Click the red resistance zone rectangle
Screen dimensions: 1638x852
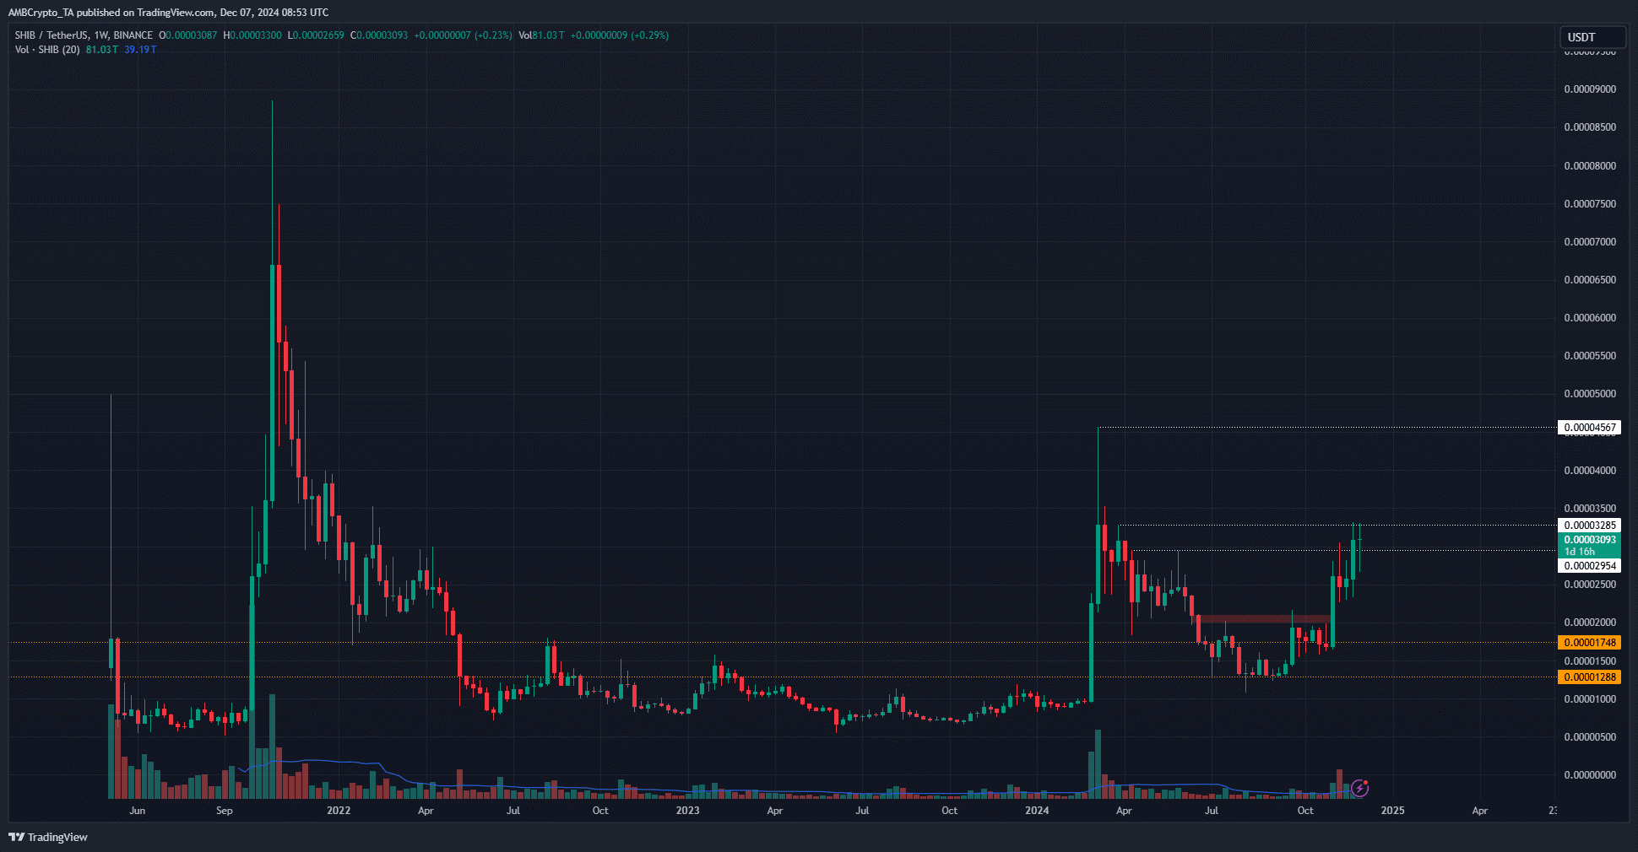(x=1264, y=619)
